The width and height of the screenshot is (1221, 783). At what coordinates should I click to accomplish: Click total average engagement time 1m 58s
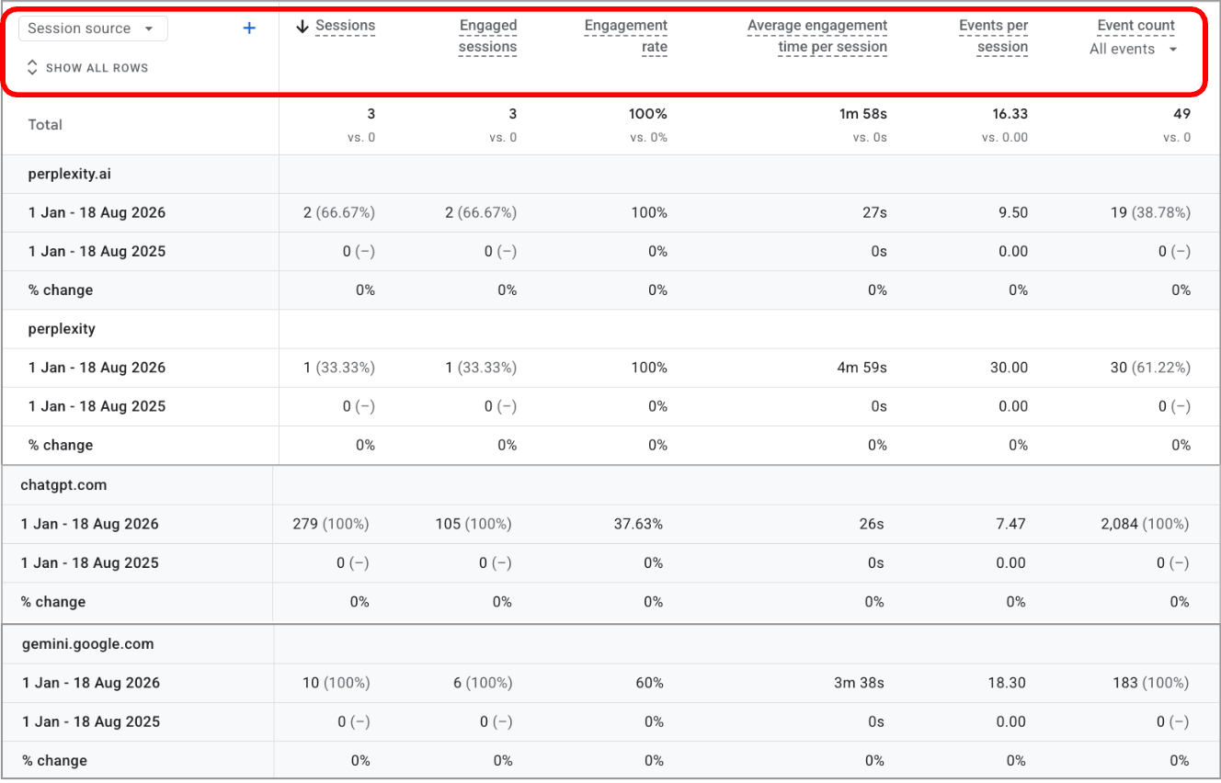point(862,114)
